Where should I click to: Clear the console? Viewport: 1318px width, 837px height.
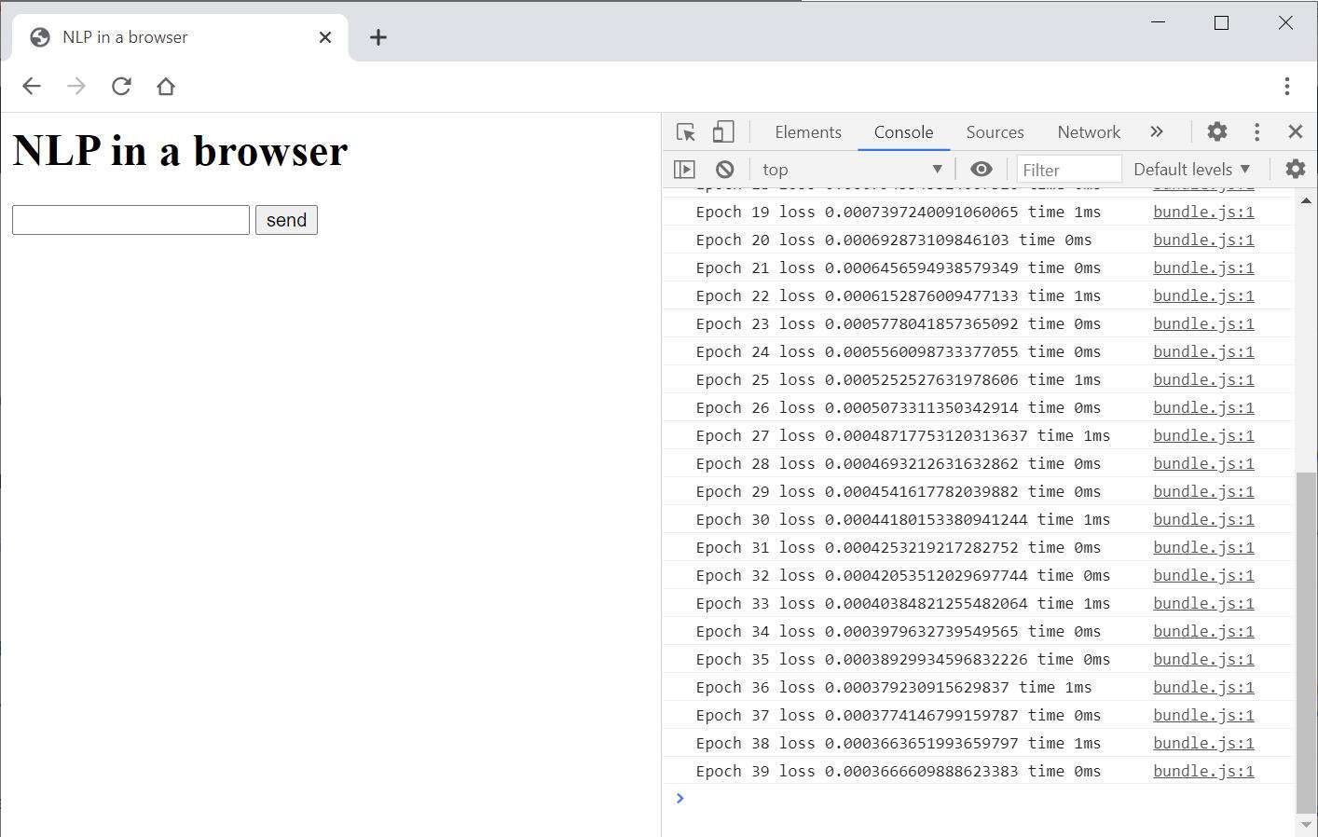click(x=724, y=170)
